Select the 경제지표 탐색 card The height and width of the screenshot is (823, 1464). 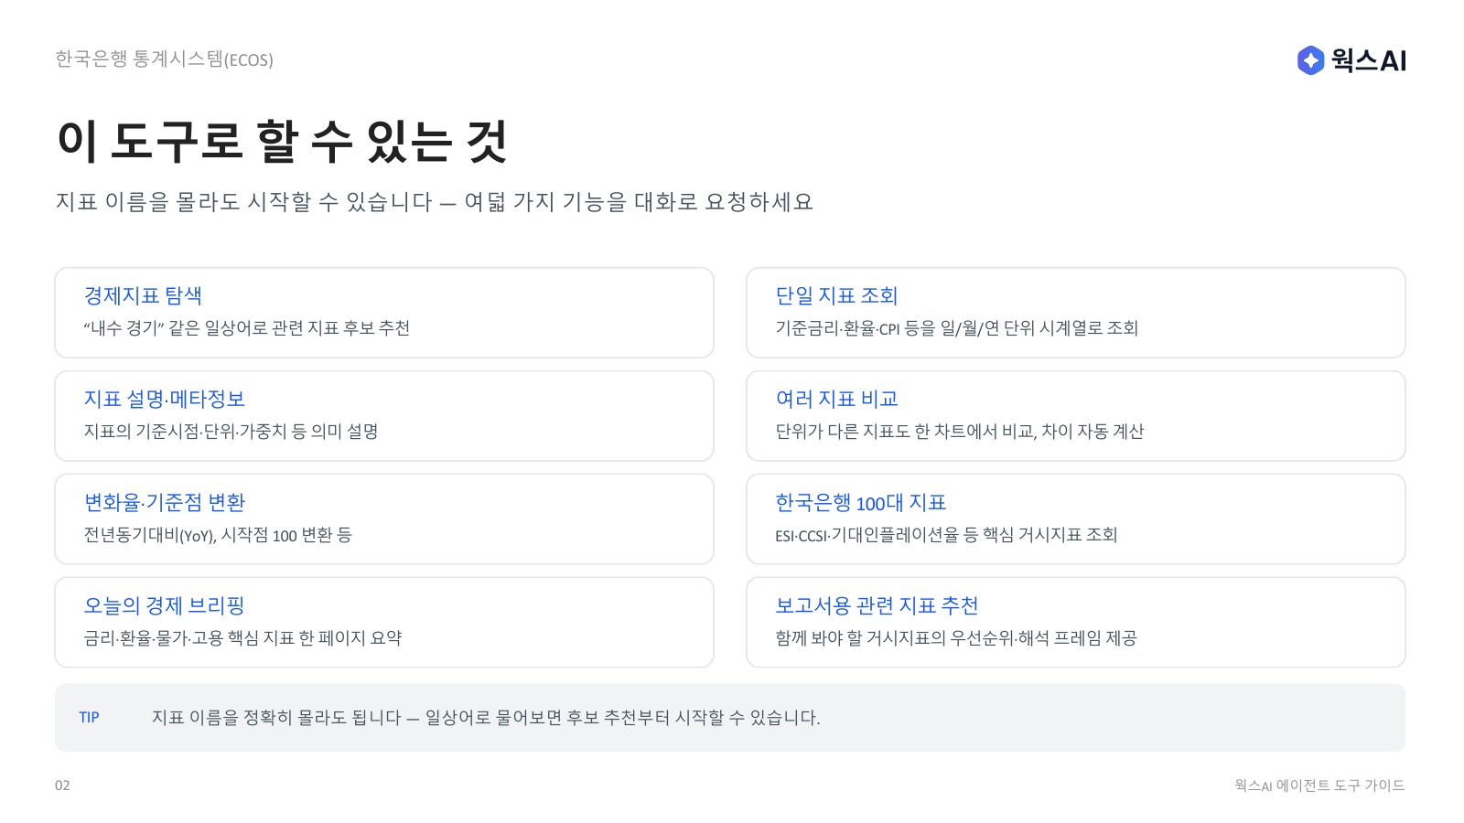click(384, 313)
